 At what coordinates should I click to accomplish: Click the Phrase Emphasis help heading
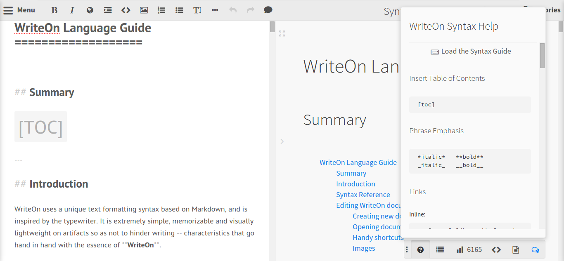tap(436, 131)
